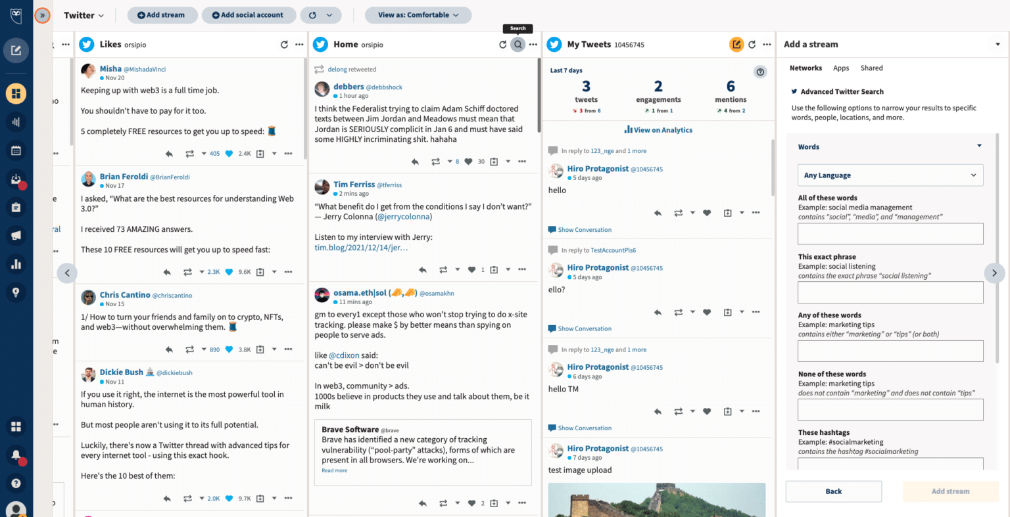
Task: Switch to the Apps tab in Add a stream
Action: point(841,68)
